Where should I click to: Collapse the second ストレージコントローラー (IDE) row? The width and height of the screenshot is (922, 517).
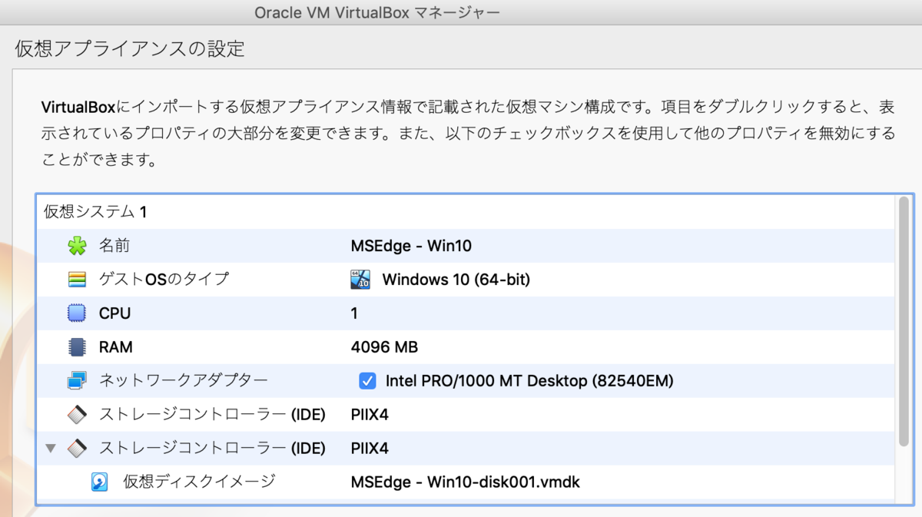tap(51, 448)
